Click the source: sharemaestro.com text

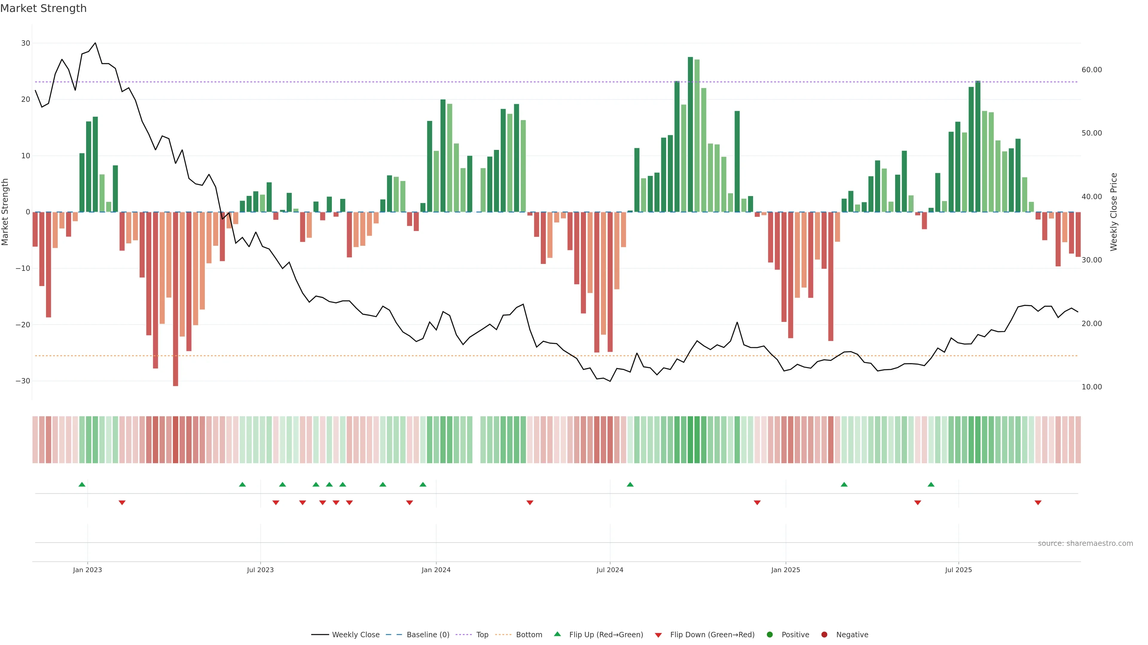[1085, 543]
